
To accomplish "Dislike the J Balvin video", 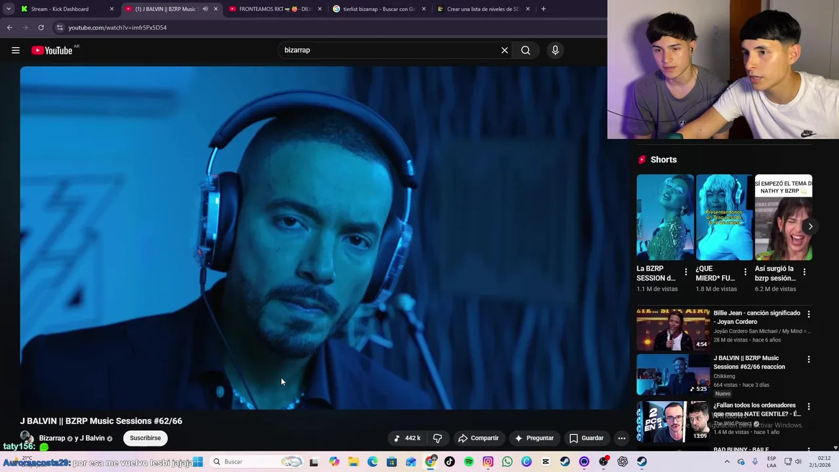I will tap(438, 438).
